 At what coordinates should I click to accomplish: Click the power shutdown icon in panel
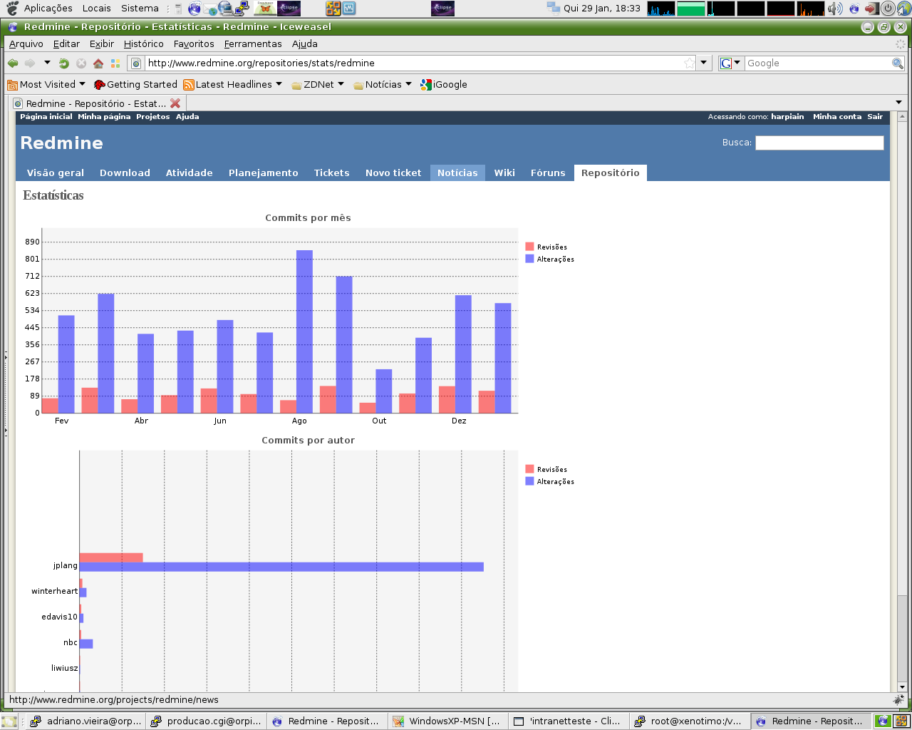pyautogui.click(x=888, y=9)
